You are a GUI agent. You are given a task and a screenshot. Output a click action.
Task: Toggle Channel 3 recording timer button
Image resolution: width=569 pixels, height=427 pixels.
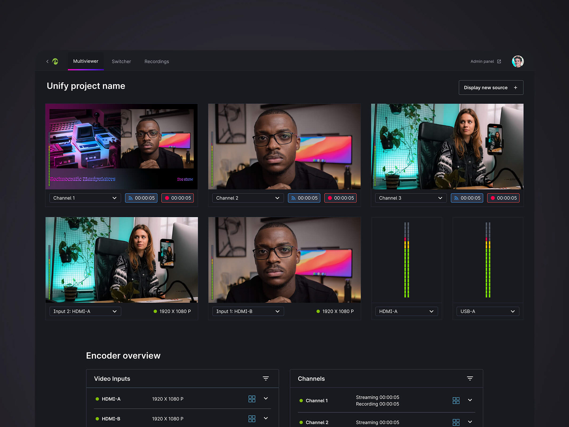pyautogui.click(x=503, y=198)
